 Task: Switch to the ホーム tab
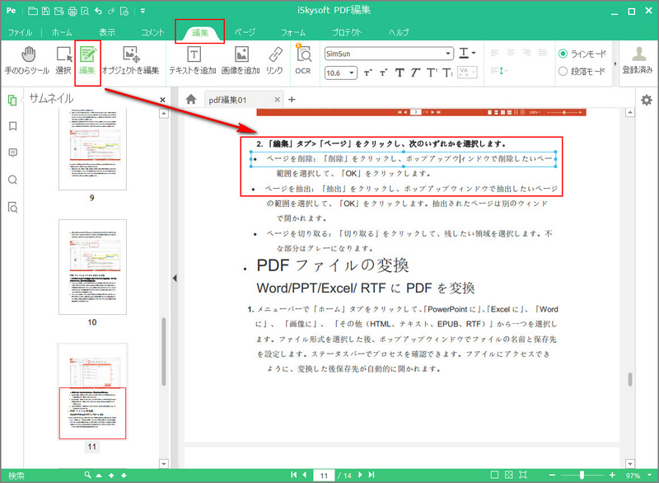[x=63, y=32]
